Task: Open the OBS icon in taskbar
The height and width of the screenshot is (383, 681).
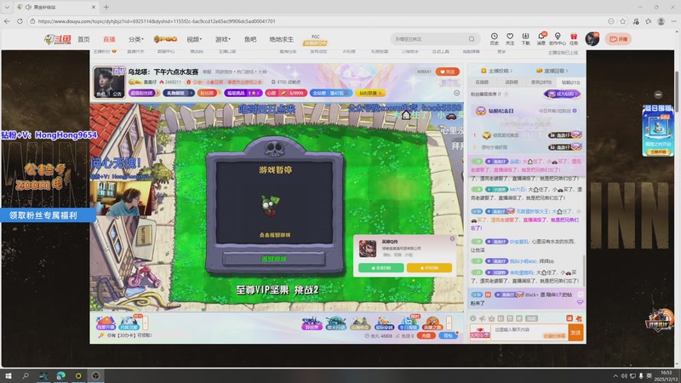Action: tap(97, 374)
